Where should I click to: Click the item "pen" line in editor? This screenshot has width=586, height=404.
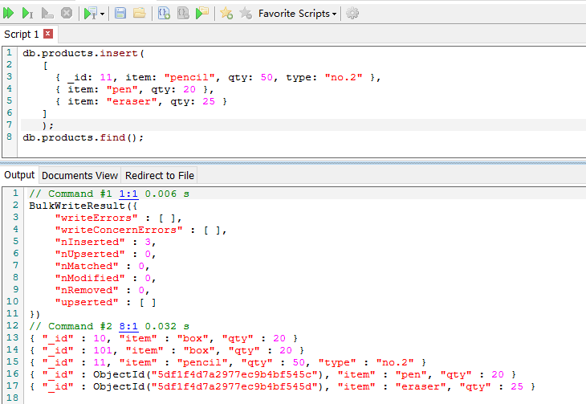[135, 89]
